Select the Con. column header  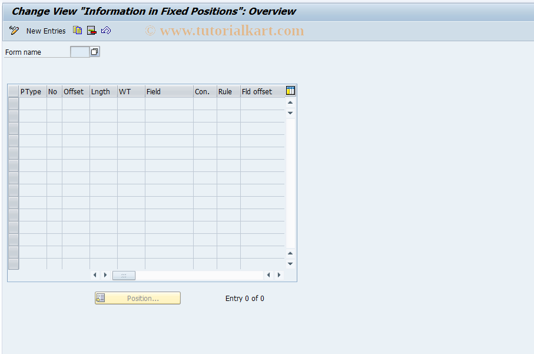(x=205, y=92)
